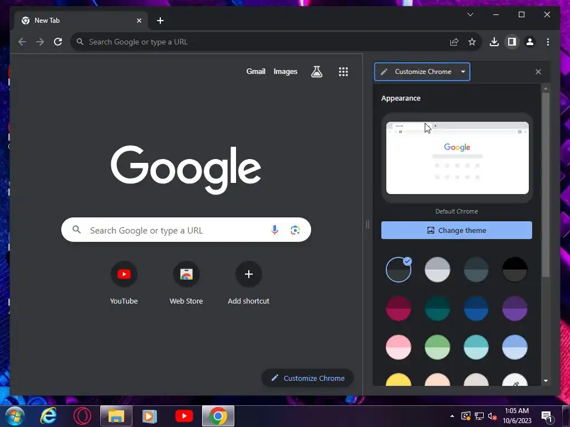Select the light grey color swatch

coord(438,270)
